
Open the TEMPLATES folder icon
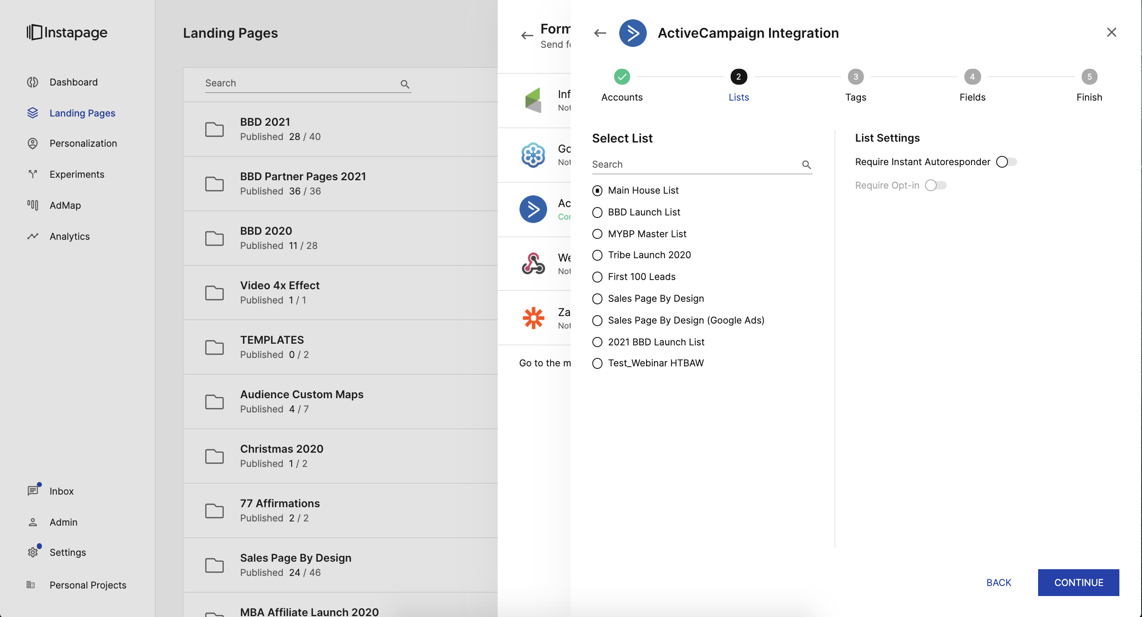(214, 347)
